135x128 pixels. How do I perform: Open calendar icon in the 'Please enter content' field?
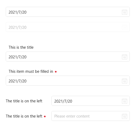click(x=124, y=116)
